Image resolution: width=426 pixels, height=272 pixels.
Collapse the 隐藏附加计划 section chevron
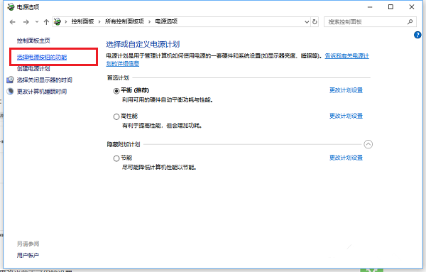point(368,144)
